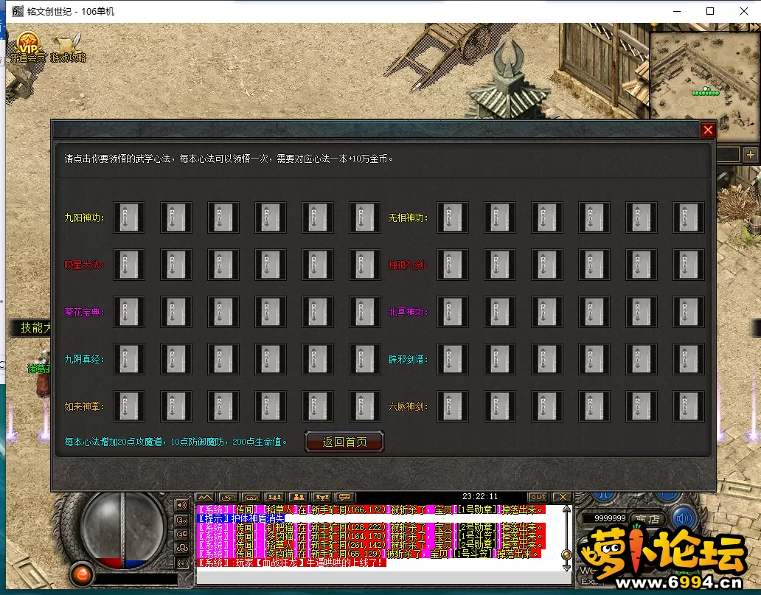The width and height of the screenshot is (761, 595).
Task: Open the 商店 shop button
Action: (648, 519)
